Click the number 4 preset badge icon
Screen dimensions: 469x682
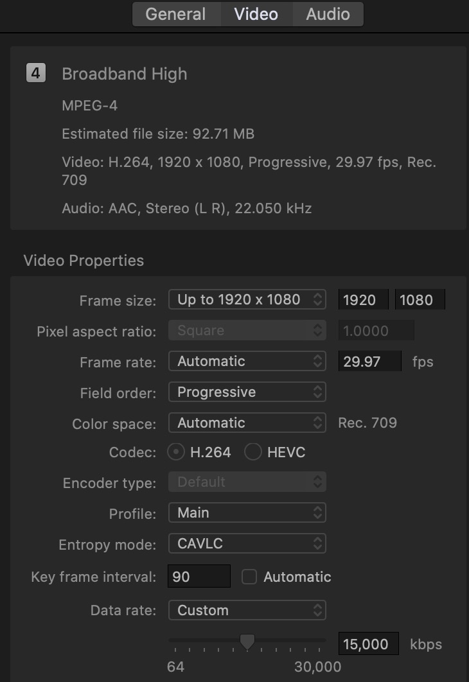click(35, 73)
